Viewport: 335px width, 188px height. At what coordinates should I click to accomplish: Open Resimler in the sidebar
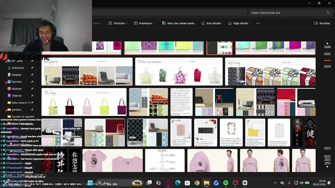pos(16,82)
